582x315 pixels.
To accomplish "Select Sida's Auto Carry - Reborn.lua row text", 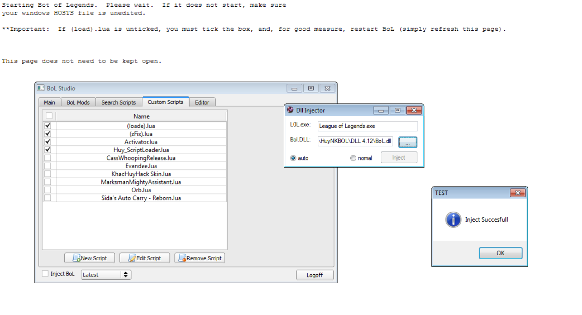I will pos(141,198).
